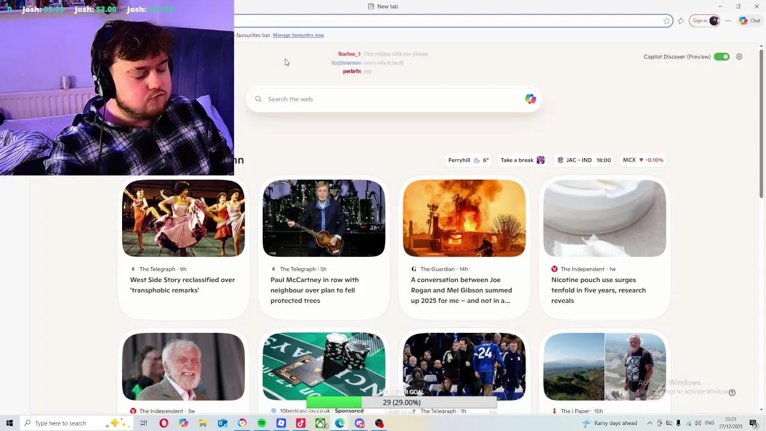Click the Rainy days ahead weather widget
766x431 pixels.
click(x=610, y=423)
